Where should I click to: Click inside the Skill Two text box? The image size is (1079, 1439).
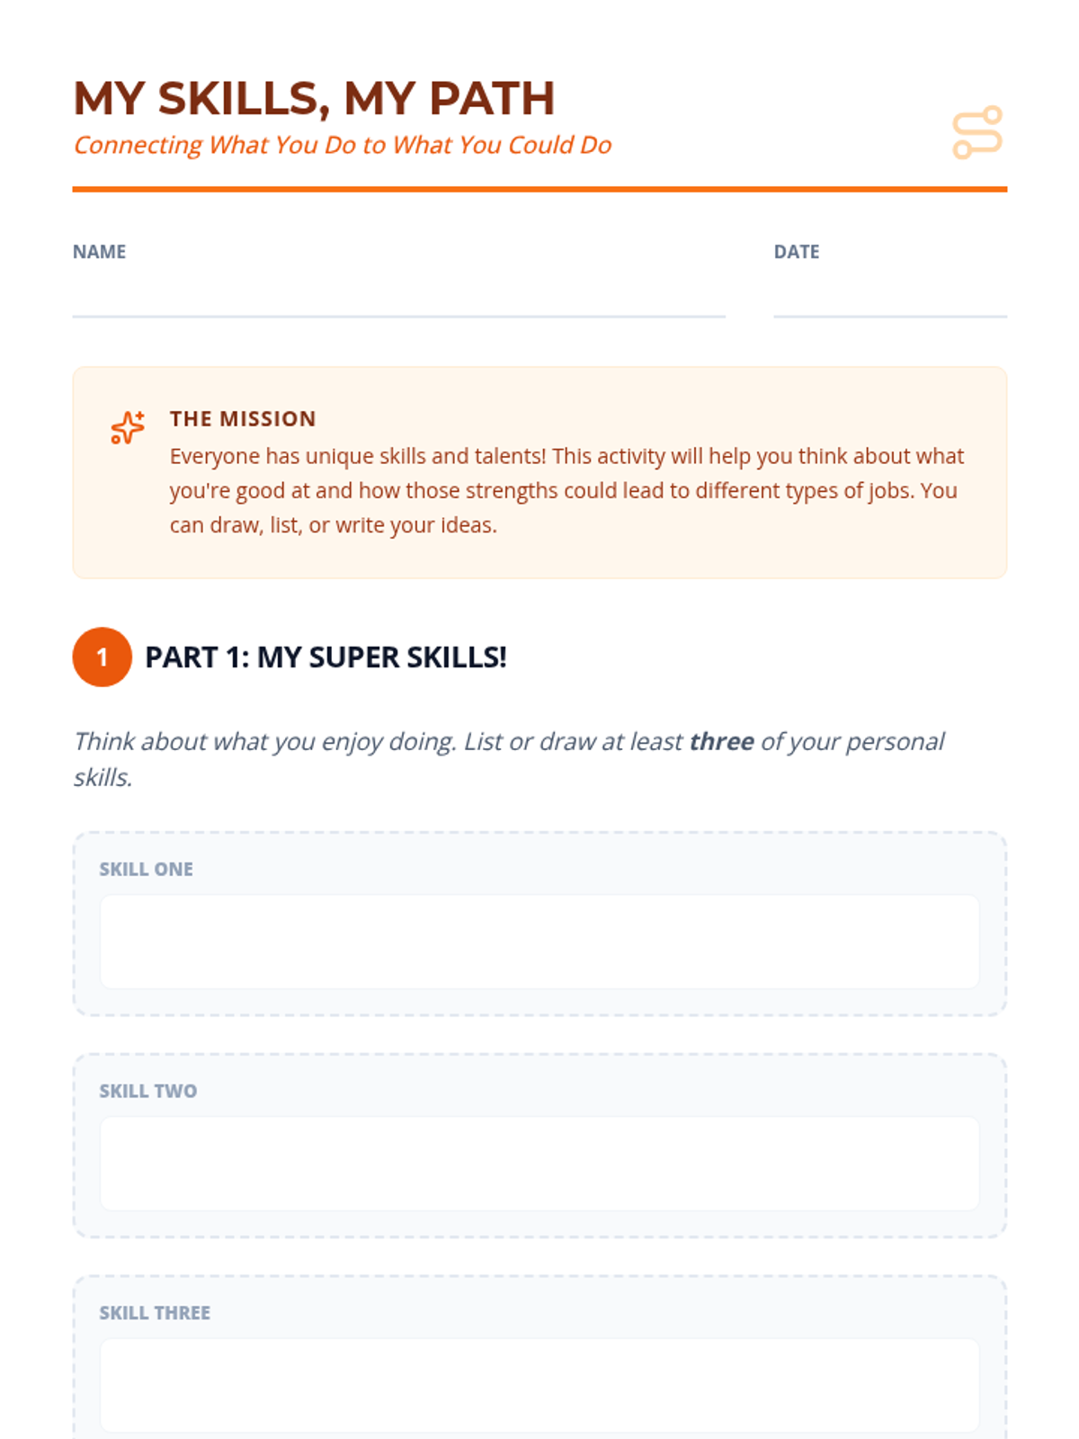pyautogui.click(x=539, y=1164)
